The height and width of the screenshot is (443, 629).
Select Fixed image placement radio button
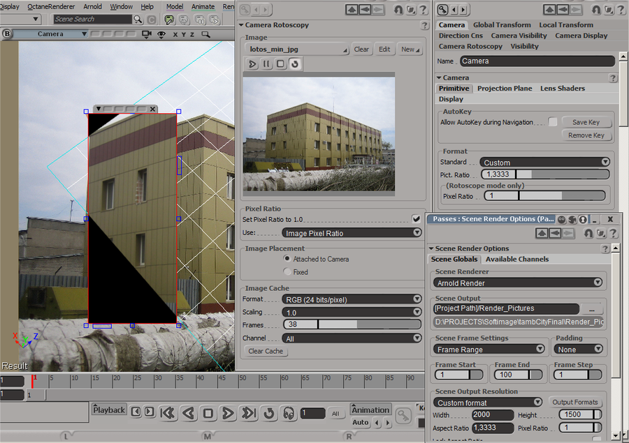tap(287, 271)
